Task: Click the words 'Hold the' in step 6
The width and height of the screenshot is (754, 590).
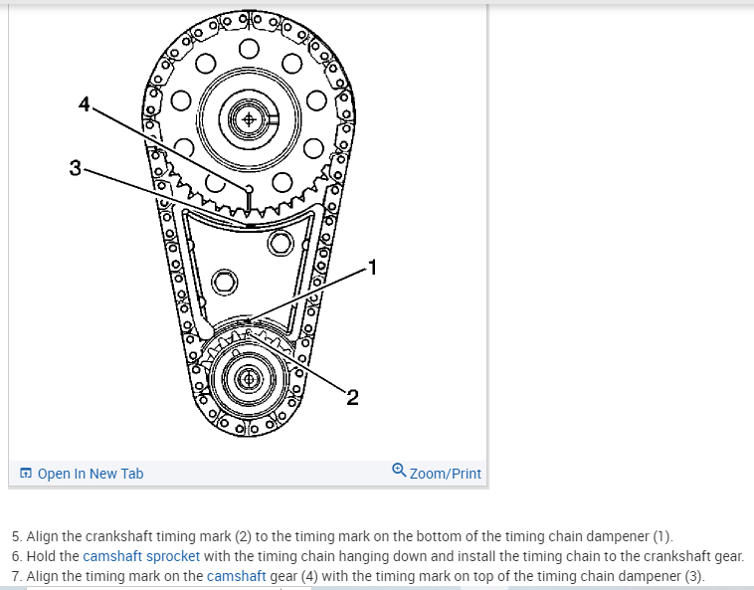Action: pos(53,556)
